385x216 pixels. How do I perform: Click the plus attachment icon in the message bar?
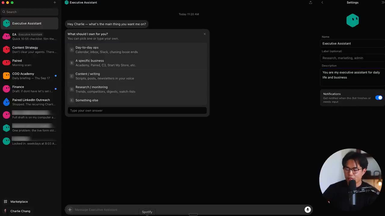pos(70,210)
